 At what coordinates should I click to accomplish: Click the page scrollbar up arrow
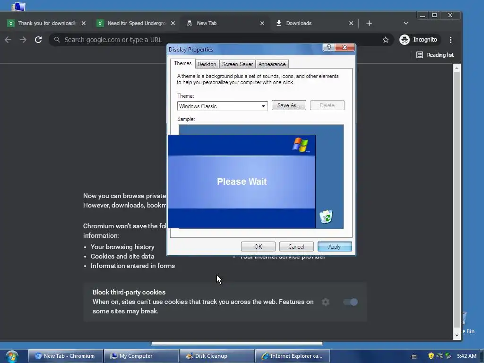[x=457, y=68]
